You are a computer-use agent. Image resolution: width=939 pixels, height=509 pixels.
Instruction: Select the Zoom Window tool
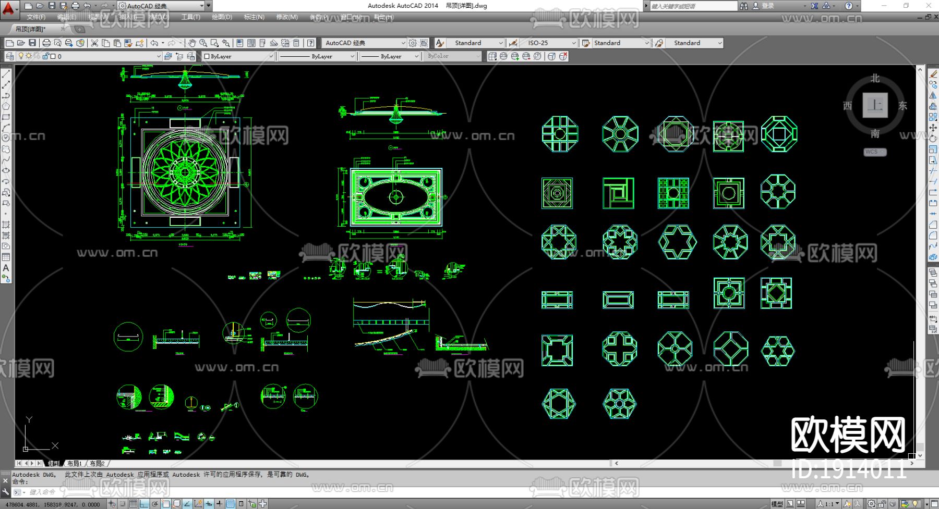pos(214,43)
